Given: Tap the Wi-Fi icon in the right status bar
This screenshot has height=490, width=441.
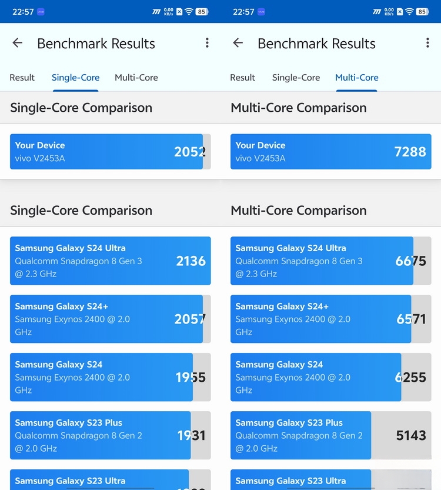Looking at the screenshot, I should 409,12.
